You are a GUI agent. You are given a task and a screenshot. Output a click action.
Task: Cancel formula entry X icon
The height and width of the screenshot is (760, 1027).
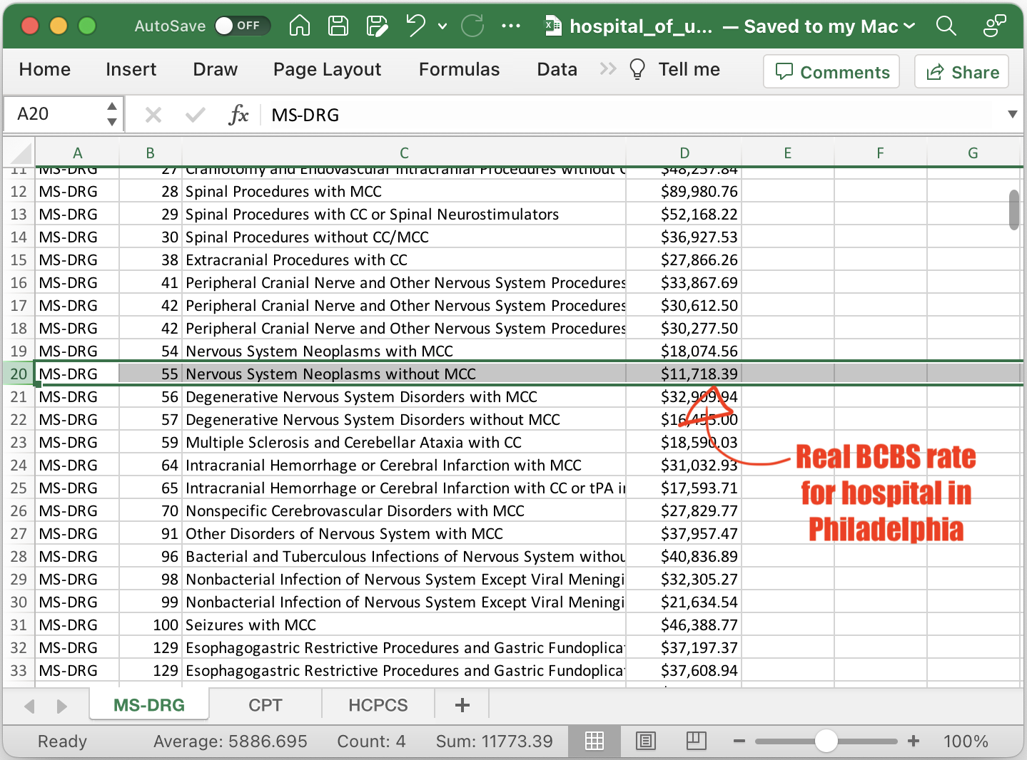[153, 114]
